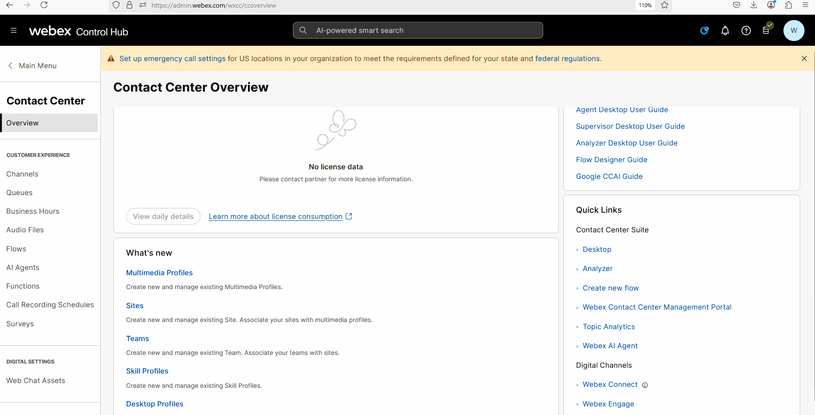Viewport: 815px width, 415px height.
Task: Dismiss the emergency call settings banner
Action: point(804,59)
